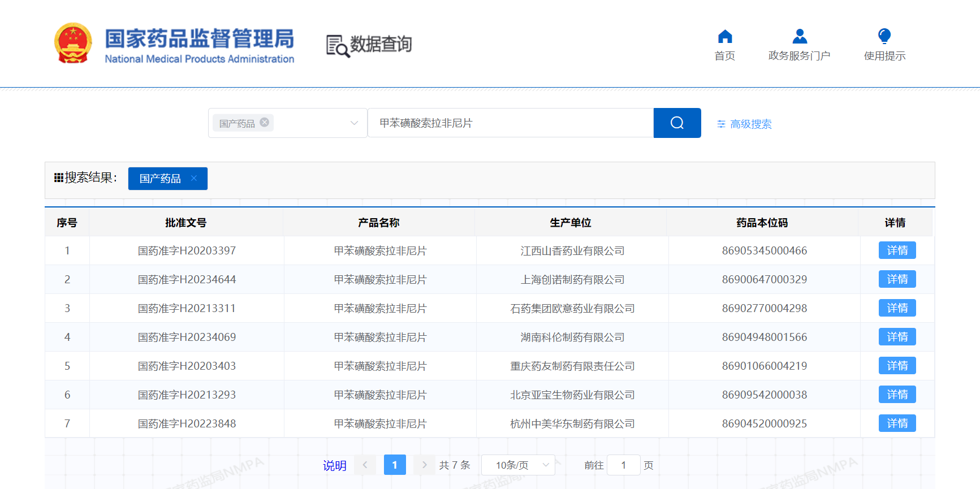This screenshot has height=489, width=980.
Task: View 详情 for 江西山香药业有限公司
Action: tap(897, 250)
